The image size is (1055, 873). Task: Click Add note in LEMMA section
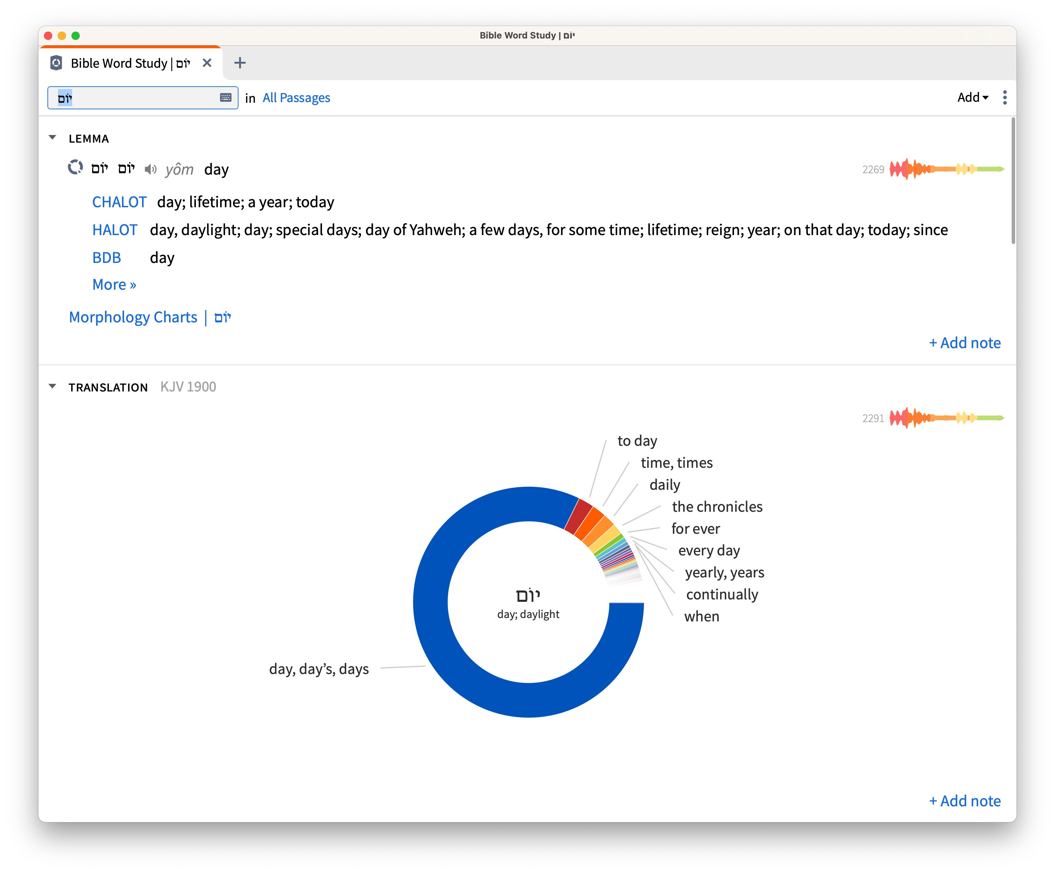pos(964,342)
